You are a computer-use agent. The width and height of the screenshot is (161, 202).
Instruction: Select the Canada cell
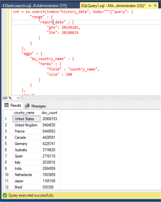pos(26,138)
